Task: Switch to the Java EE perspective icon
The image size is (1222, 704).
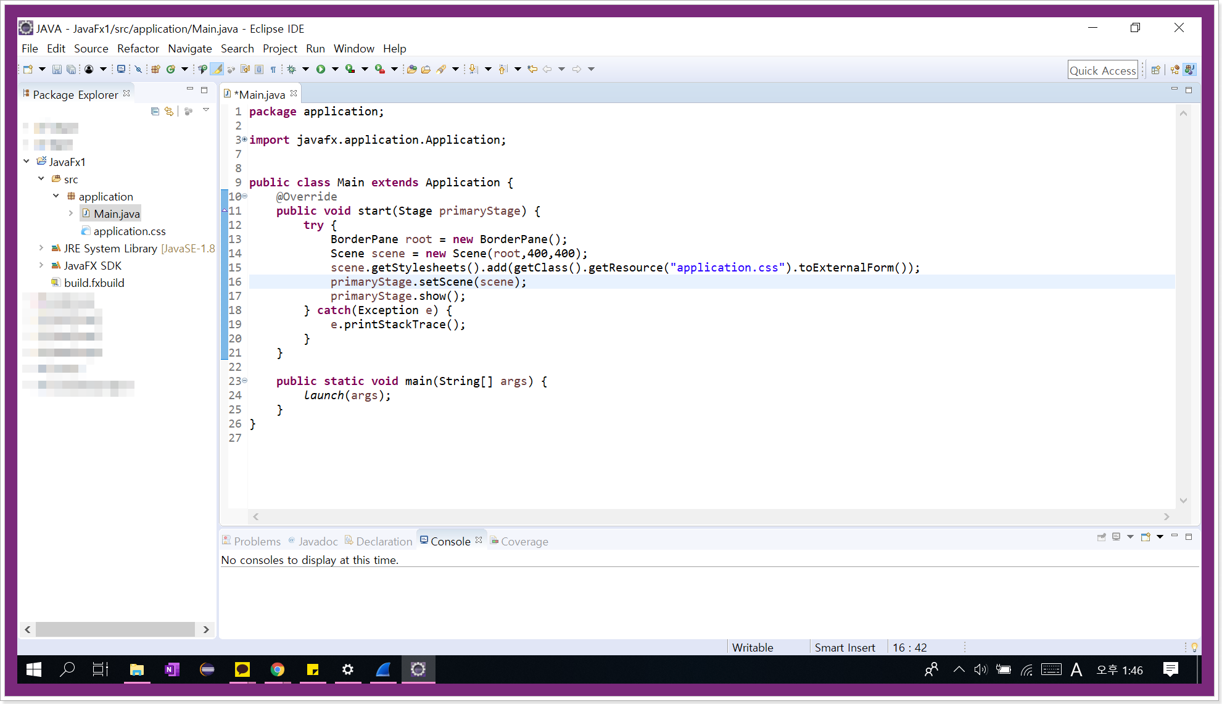Action: [x=1175, y=70]
